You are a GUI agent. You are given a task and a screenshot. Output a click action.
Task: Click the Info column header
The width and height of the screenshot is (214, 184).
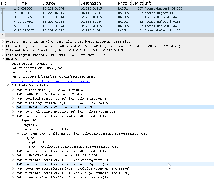coord(148,3)
